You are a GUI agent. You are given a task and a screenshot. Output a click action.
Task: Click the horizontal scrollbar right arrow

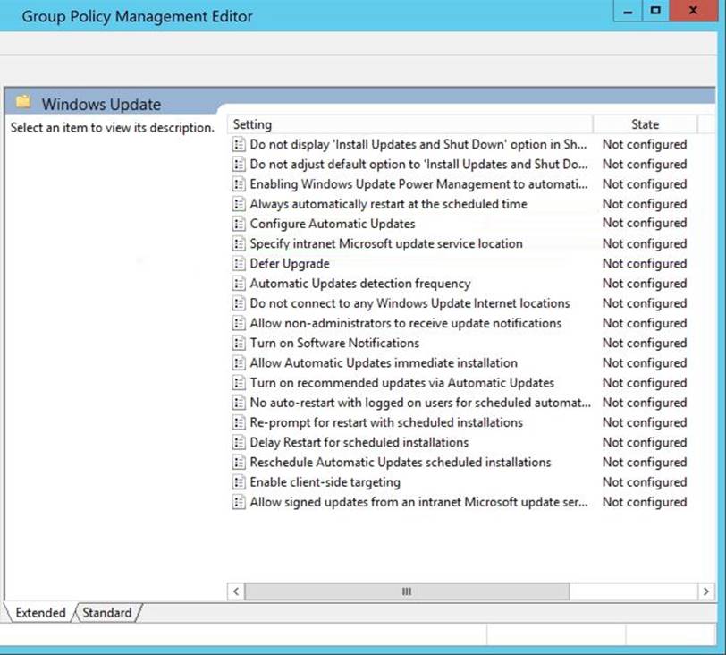tap(706, 591)
